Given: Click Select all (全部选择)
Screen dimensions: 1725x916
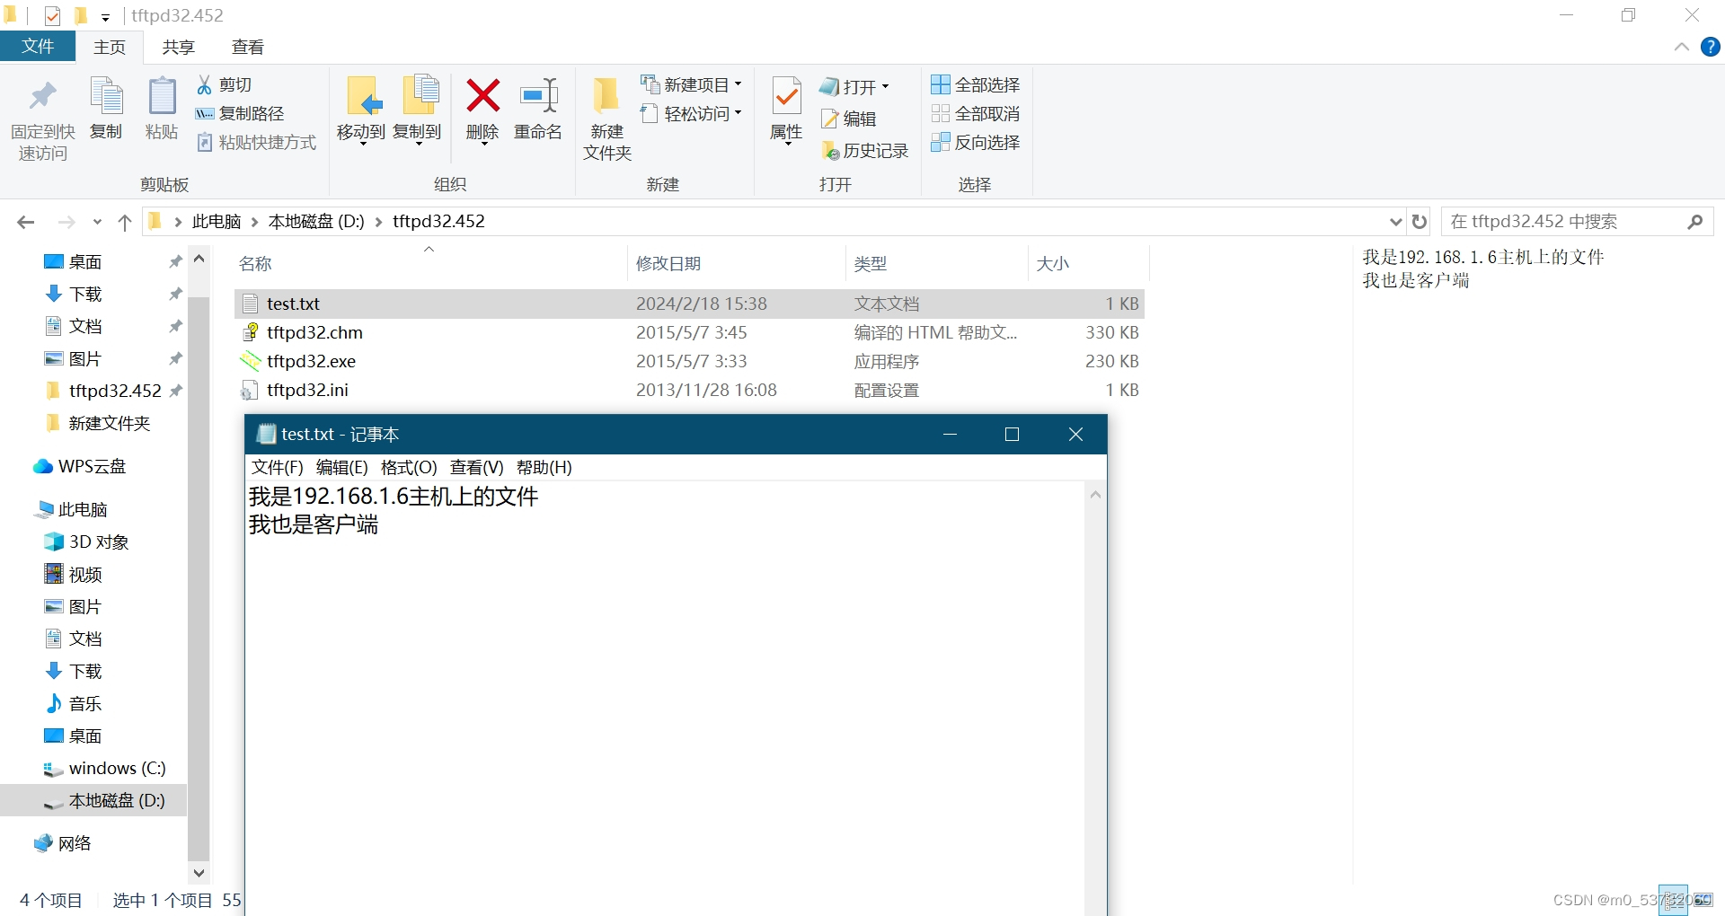Looking at the screenshot, I should click(976, 84).
